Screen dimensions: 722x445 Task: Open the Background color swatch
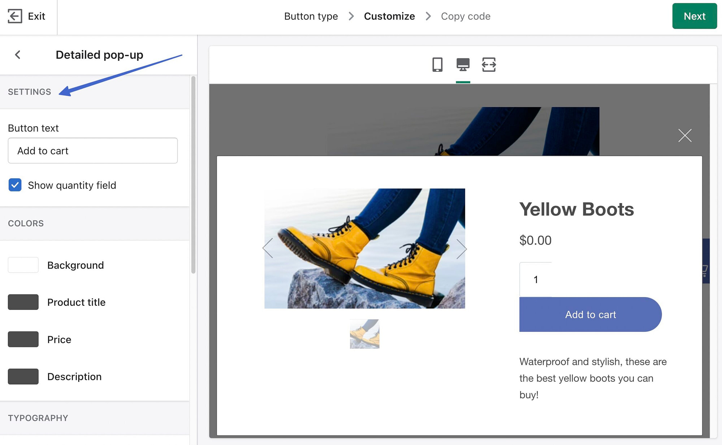point(23,265)
